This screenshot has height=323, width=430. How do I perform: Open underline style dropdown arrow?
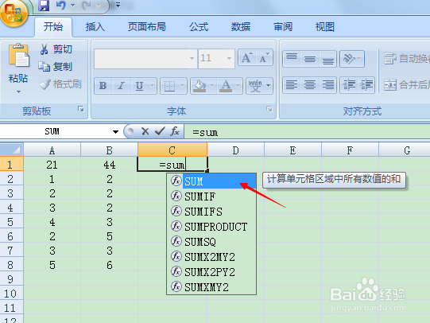(152, 86)
